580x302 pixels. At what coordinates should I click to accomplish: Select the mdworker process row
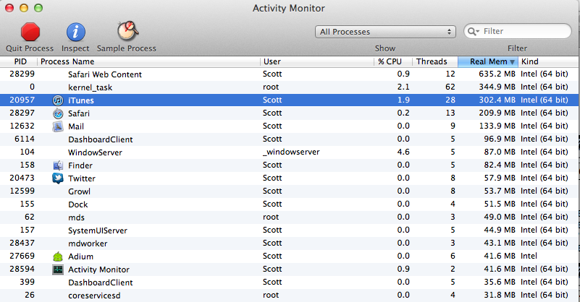pyautogui.click(x=290, y=243)
